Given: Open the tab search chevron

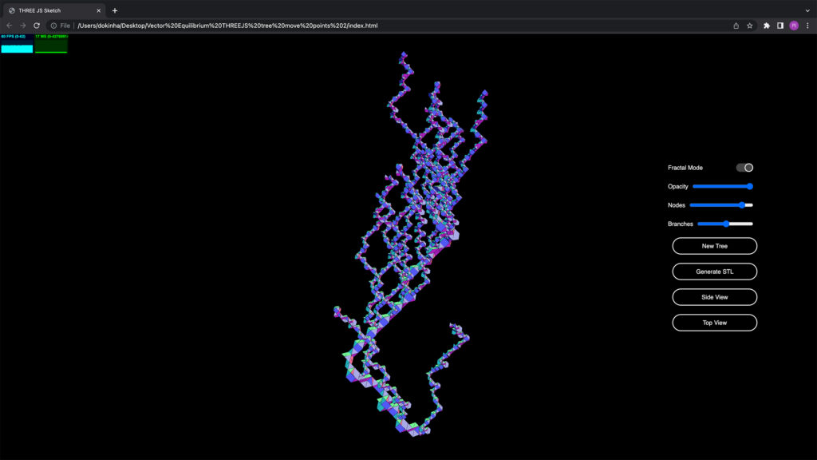Looking at the screenshot, I should coord(807,10).
